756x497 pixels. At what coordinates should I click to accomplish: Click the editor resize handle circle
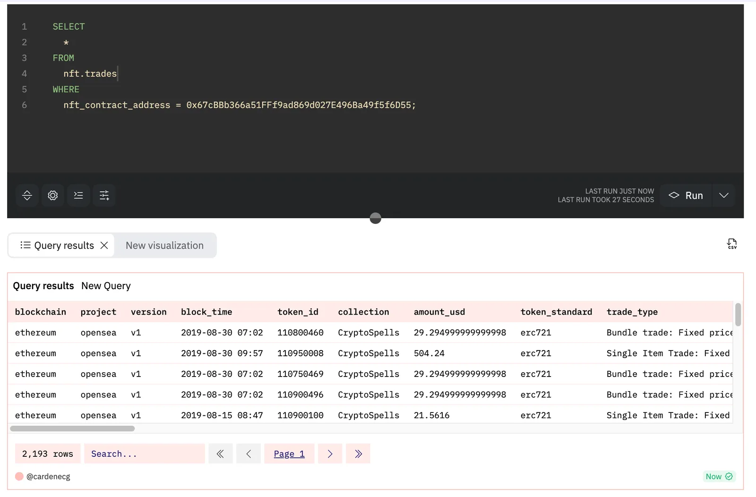pos(375,218)
